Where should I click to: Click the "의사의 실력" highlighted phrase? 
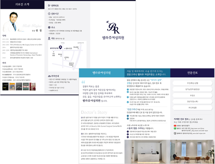156,80
